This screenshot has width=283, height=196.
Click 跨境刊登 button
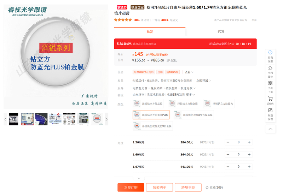coord(188,188)
